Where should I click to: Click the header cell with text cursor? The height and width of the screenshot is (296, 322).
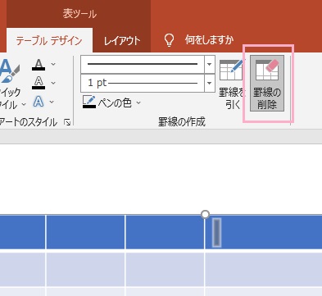tap(263, 232)
